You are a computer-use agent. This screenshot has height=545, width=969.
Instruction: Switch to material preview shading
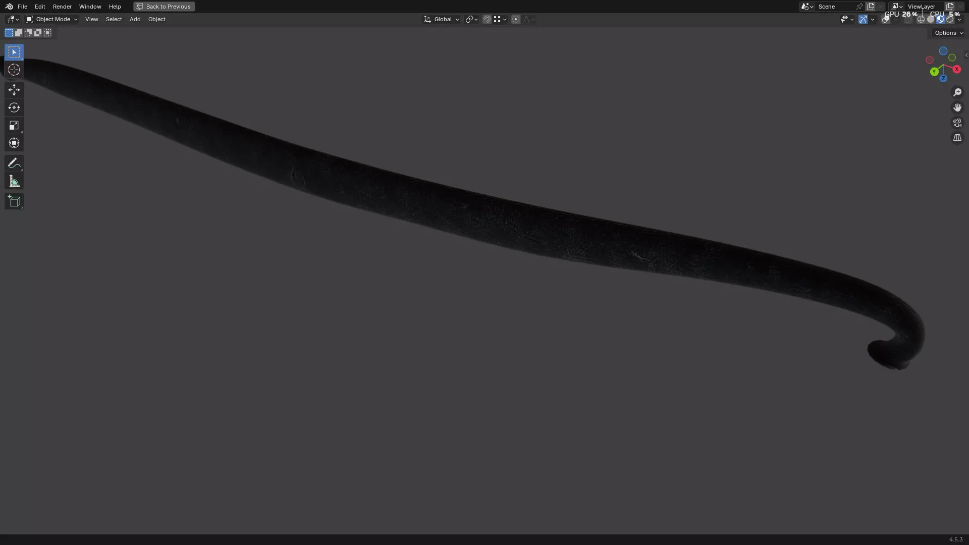point(940,19)
